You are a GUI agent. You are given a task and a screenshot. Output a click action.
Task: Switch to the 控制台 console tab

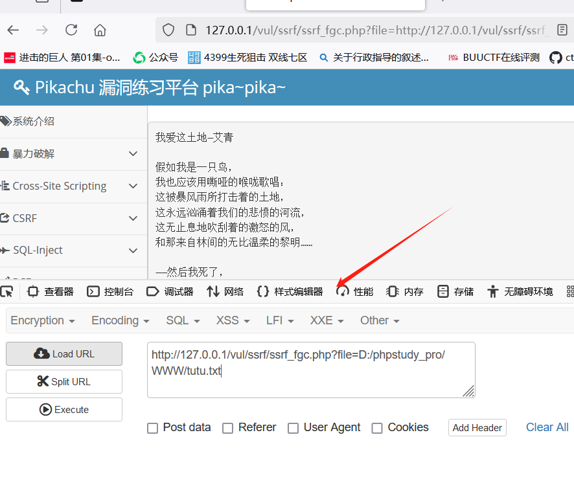tap(110, 291)
